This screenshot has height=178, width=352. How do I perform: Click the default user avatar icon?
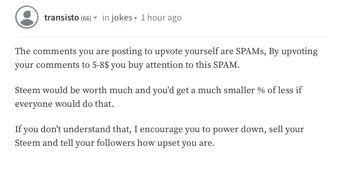coord(27,17)
